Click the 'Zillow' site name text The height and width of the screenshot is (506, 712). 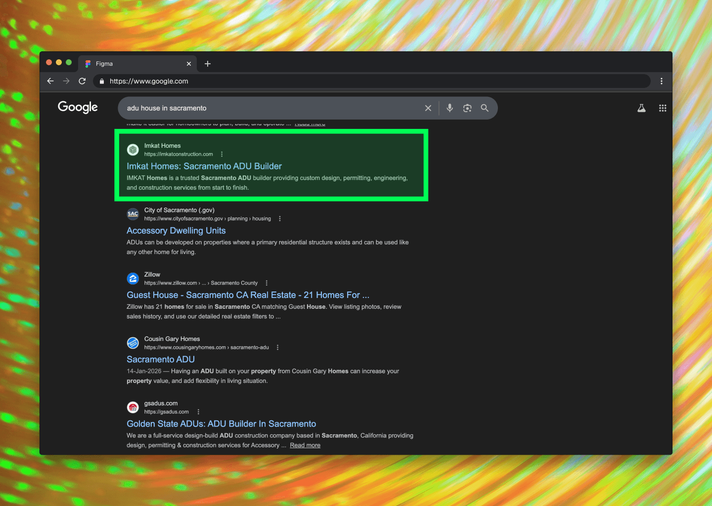pos(152,274)
